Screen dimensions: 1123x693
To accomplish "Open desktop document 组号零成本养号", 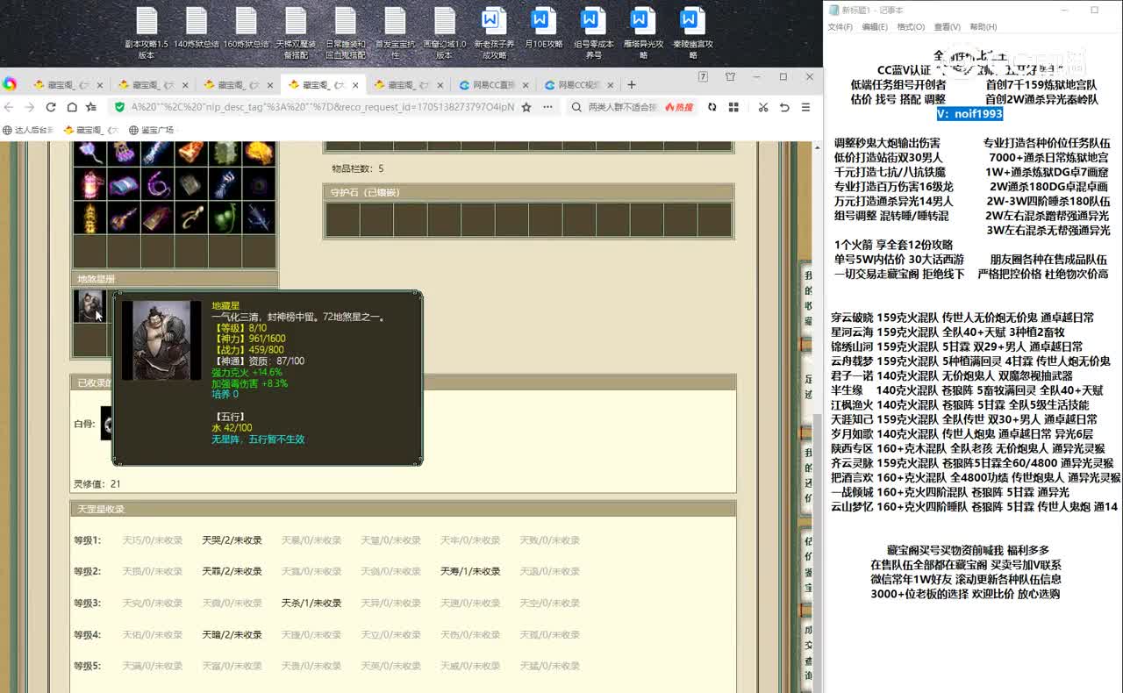I will 594,33.
